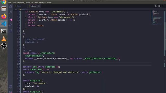Click 'return state;' on line 18

click(36, 25)
